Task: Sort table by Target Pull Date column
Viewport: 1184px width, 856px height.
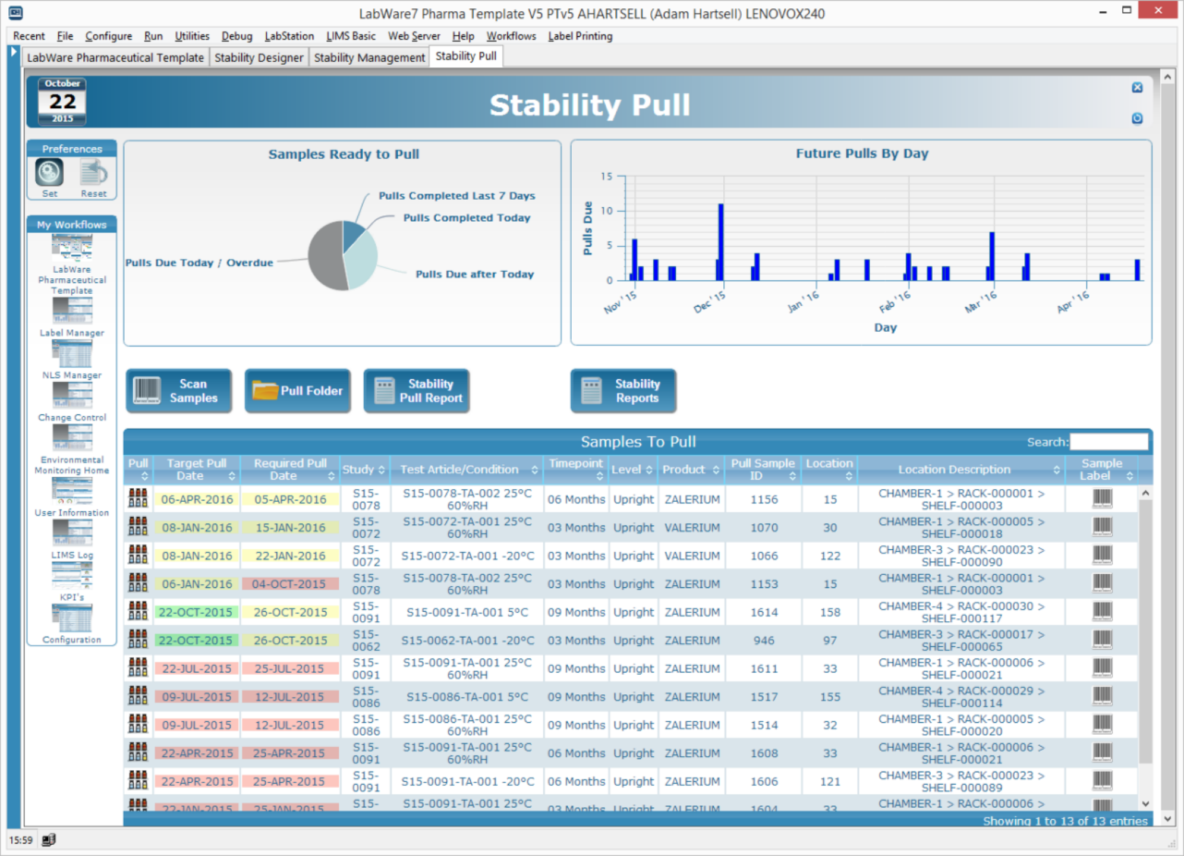Action: point(197,469)
